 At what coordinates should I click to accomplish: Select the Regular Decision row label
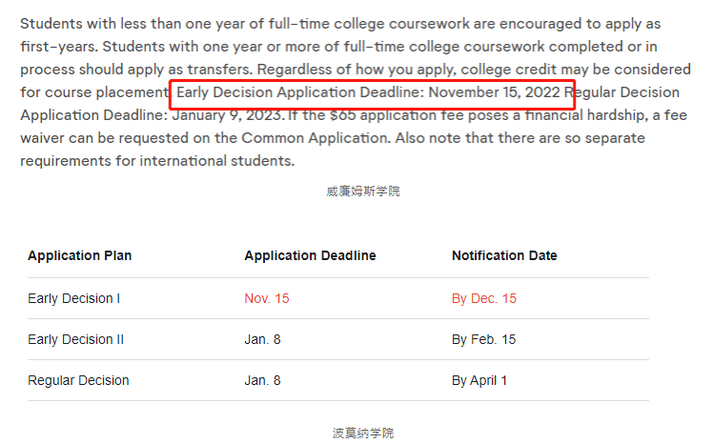coord(78,380)
